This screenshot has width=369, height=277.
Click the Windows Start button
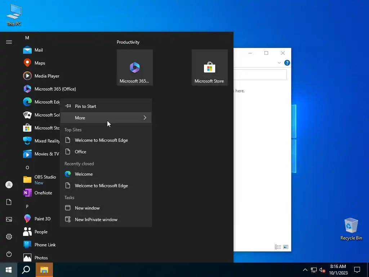click(x=9, y=270)
